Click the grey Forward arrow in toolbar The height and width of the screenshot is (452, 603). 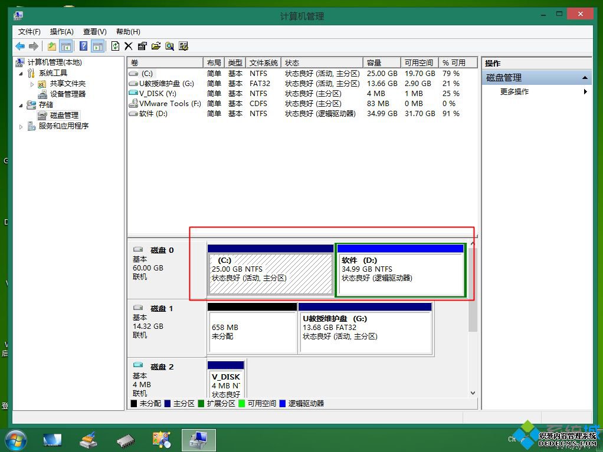(34, 47)
